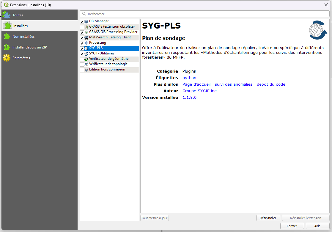
Task: Click the Édition hors connexion icon
Action: (x=86, y=70)
